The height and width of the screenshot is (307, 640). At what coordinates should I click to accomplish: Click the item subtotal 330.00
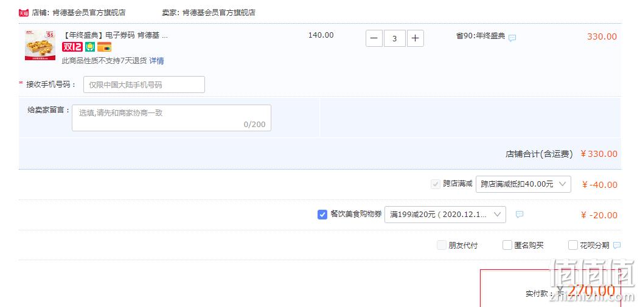click(602, 36)
